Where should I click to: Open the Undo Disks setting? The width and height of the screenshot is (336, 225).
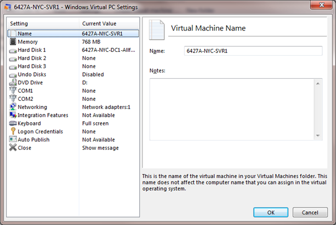[32, 74]
